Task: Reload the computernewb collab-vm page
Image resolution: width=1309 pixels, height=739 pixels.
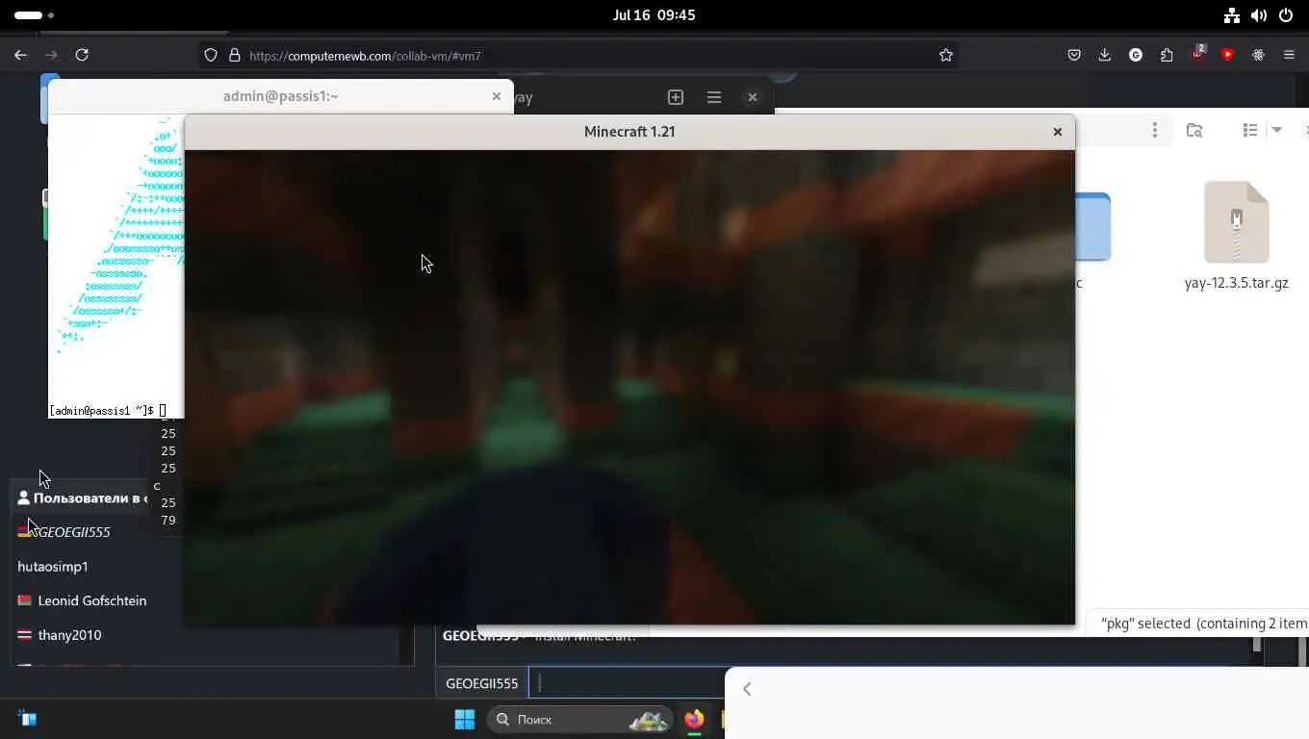Action: (82, 55)
